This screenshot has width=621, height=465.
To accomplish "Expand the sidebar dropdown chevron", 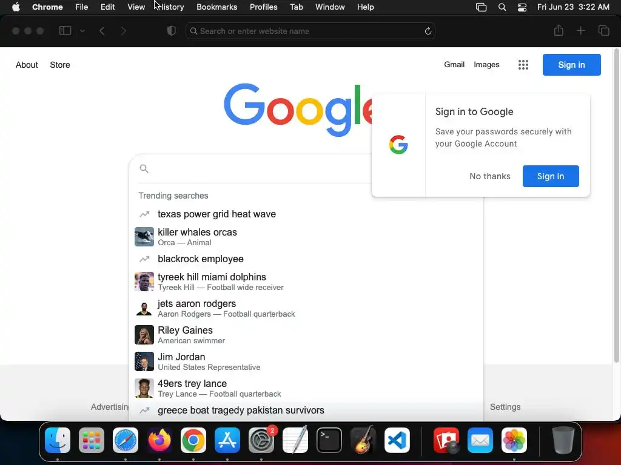I will click(x=82, y=31).
